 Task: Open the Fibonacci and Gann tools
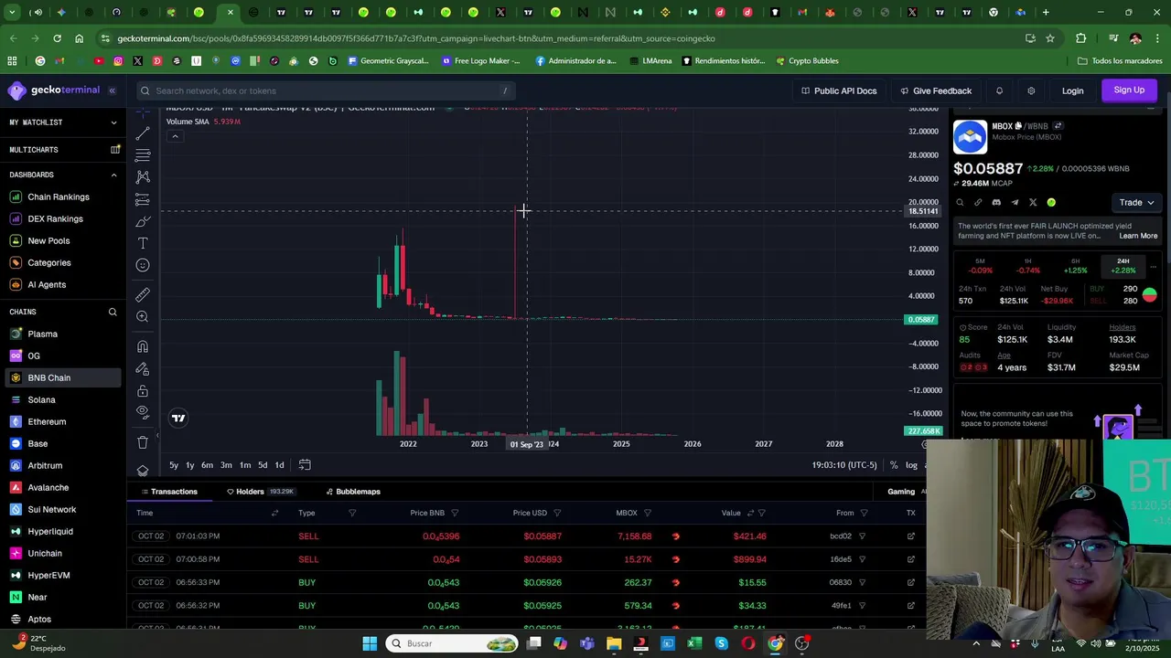(143, 155)
